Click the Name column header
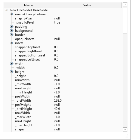Viewport: 131px width, 140px height. coord(29,5)
